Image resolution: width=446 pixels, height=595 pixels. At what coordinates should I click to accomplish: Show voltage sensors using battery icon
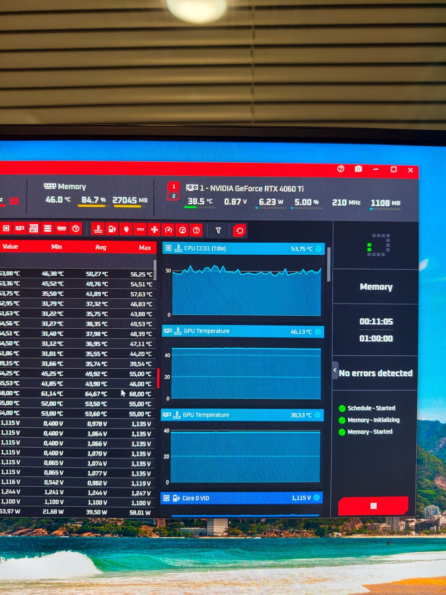point(112,229)
